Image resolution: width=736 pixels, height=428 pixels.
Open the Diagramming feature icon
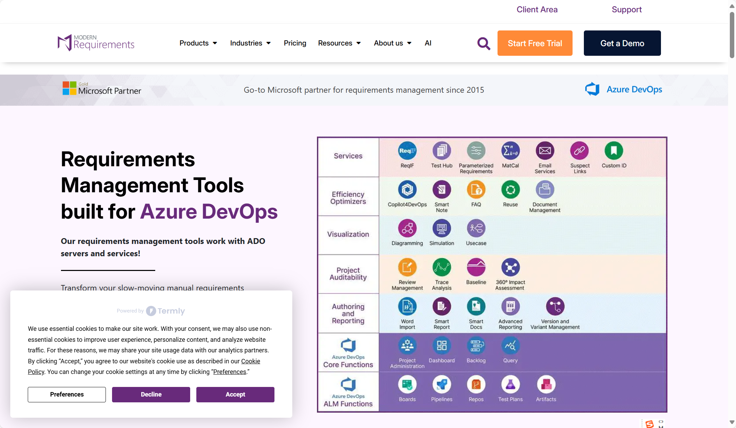point(407,229)
